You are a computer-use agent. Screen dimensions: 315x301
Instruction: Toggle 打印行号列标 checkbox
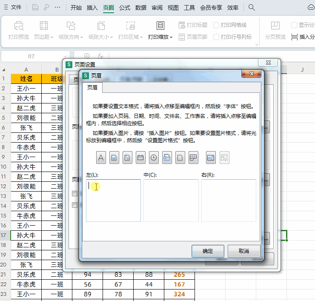(216, 37)
